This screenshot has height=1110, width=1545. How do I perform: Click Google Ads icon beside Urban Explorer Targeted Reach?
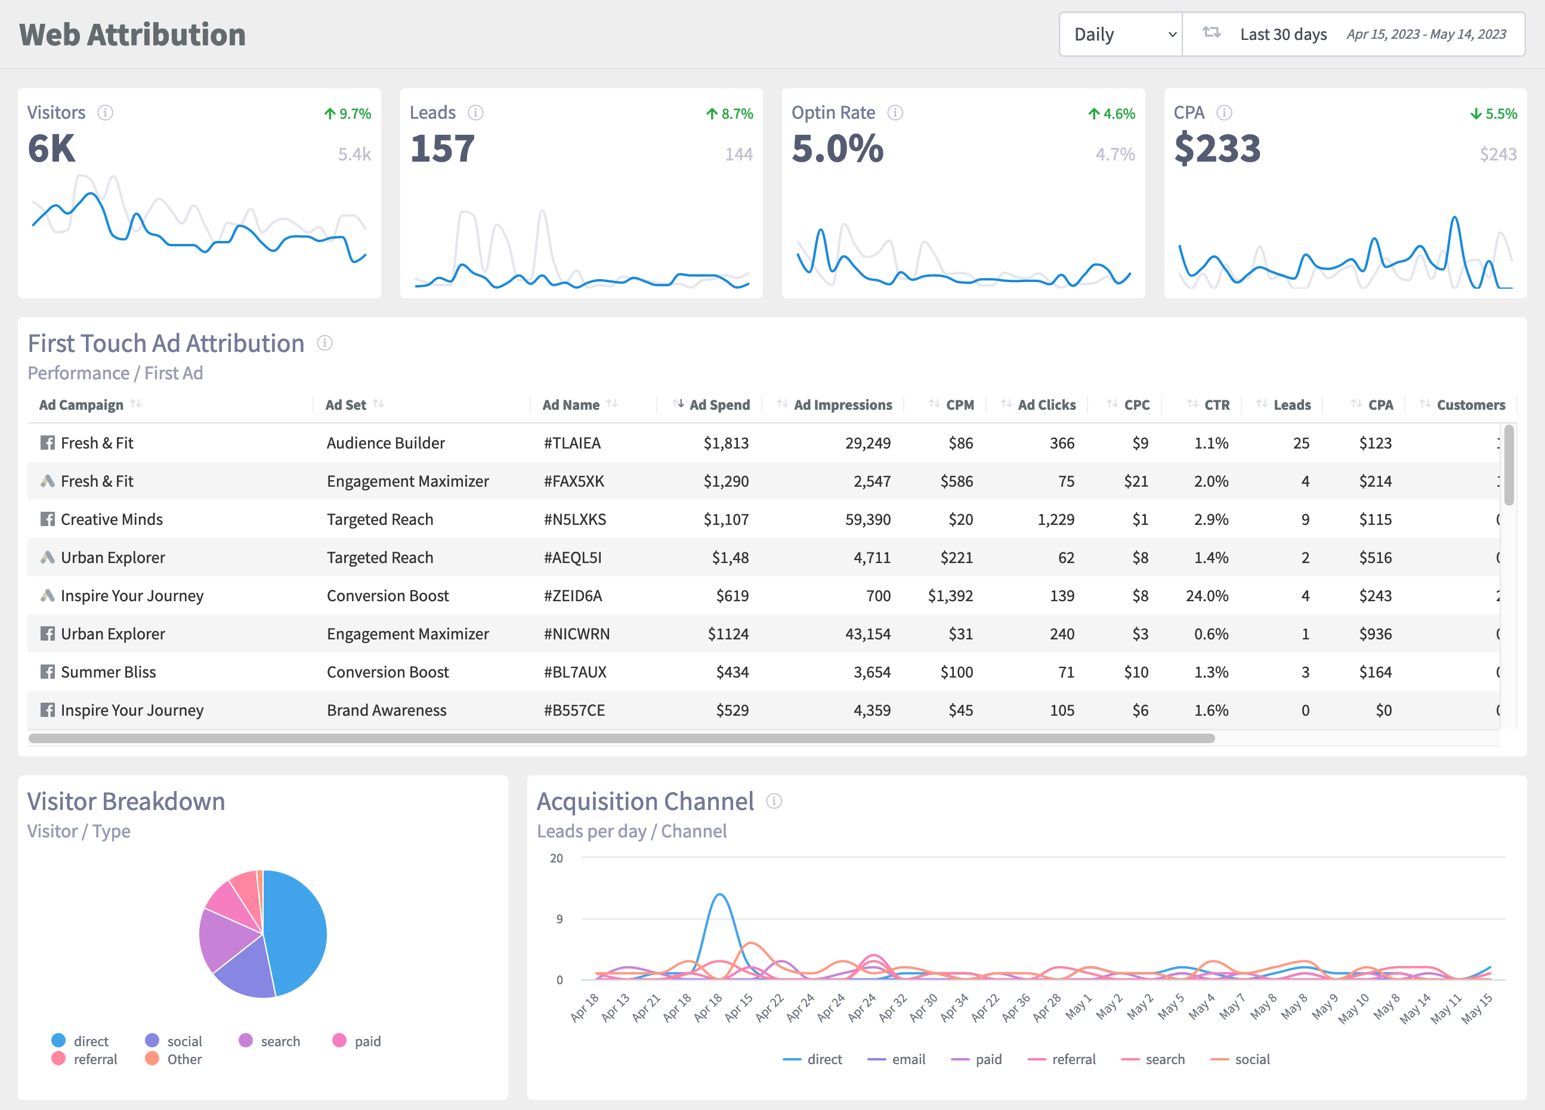tap(47, 558)
